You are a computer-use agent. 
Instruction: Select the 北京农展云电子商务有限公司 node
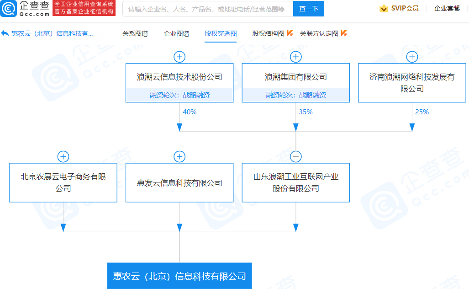pos(63,183)
